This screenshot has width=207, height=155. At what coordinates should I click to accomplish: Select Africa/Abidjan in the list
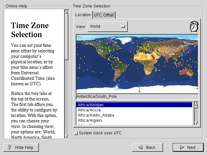(134, 105)
